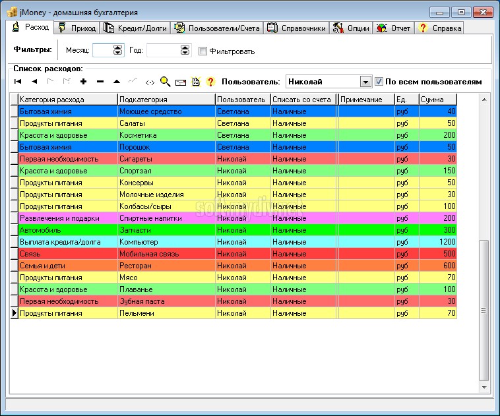Select the 1200 sum cell

tap(438, 242)
